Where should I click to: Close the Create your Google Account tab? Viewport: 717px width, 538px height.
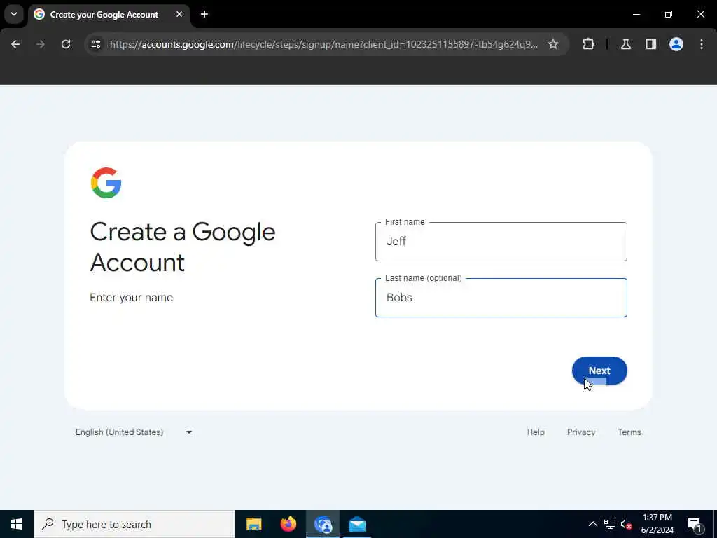point(179,14)
